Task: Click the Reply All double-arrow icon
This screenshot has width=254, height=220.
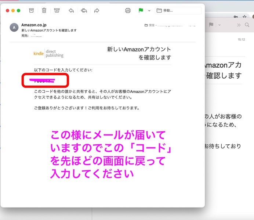Action: click(x=84, y=11)
